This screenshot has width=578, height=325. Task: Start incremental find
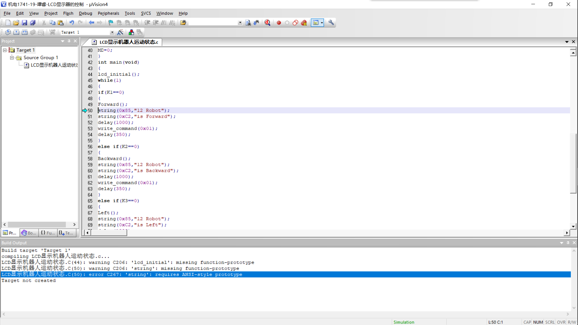pyautogui.click(x=256, y=23)
